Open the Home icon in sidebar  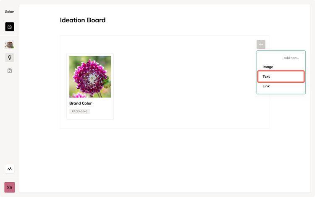10,27
